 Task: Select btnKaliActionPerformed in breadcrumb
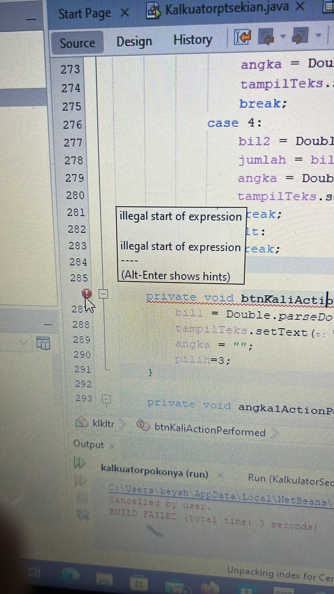click(210, 431)
